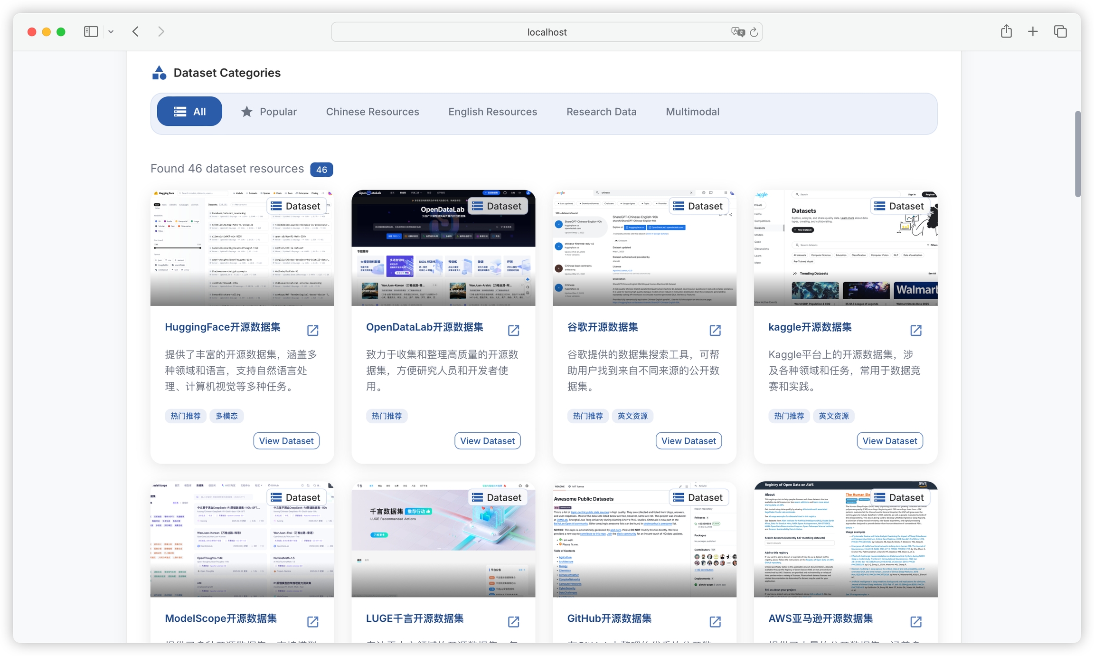Screen dimensions: 1094x656
Task: Click external link icon beside 谷歌开源数据集
Action: coord(715,330)
